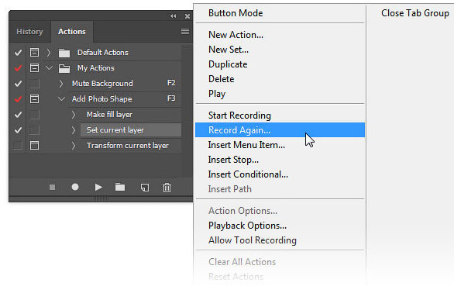Open the Actions panel hamburger menu icon
Viewport: 454px width, 300px height.
185,31
